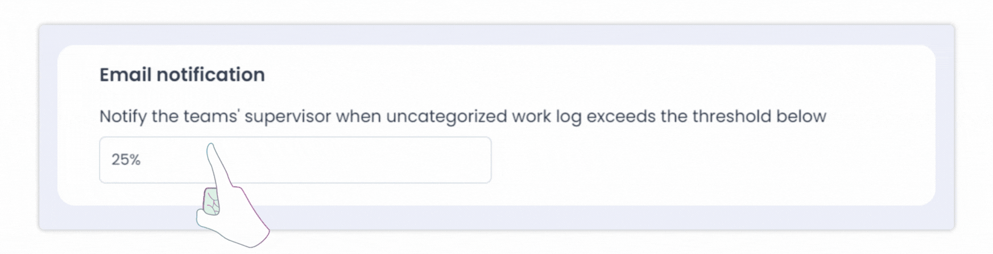Click the middle of the threshold input field
Image resolution: width=993 pixels, height=254 pixels.
pos(295,160)
